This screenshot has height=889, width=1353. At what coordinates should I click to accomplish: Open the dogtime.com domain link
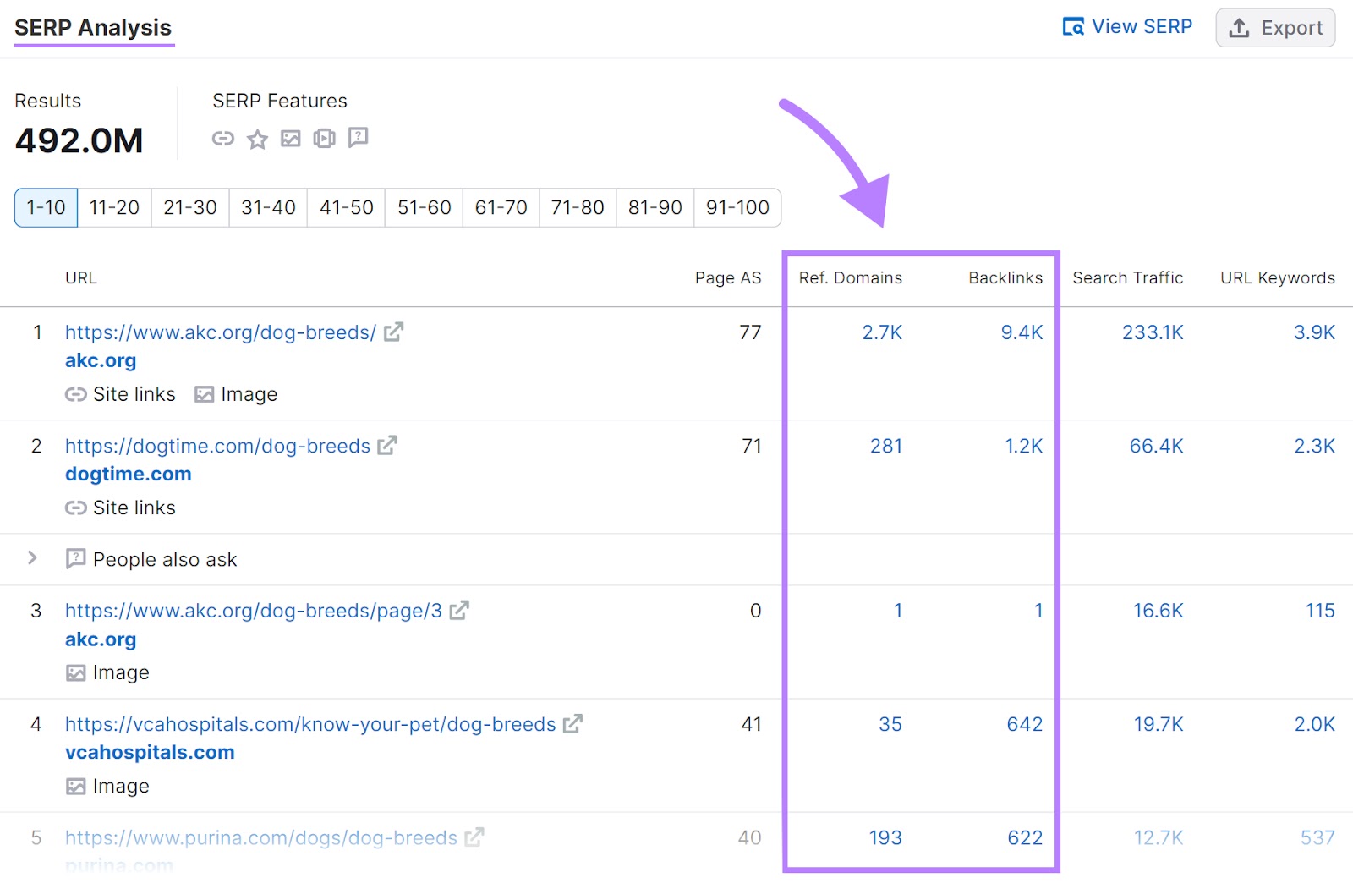tap(129, 474)
